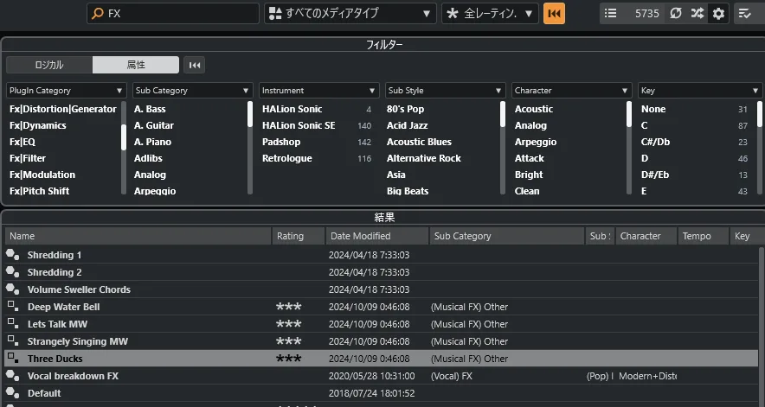
Task: Sort results by Name column header
Action: click(x=137, y=236)
